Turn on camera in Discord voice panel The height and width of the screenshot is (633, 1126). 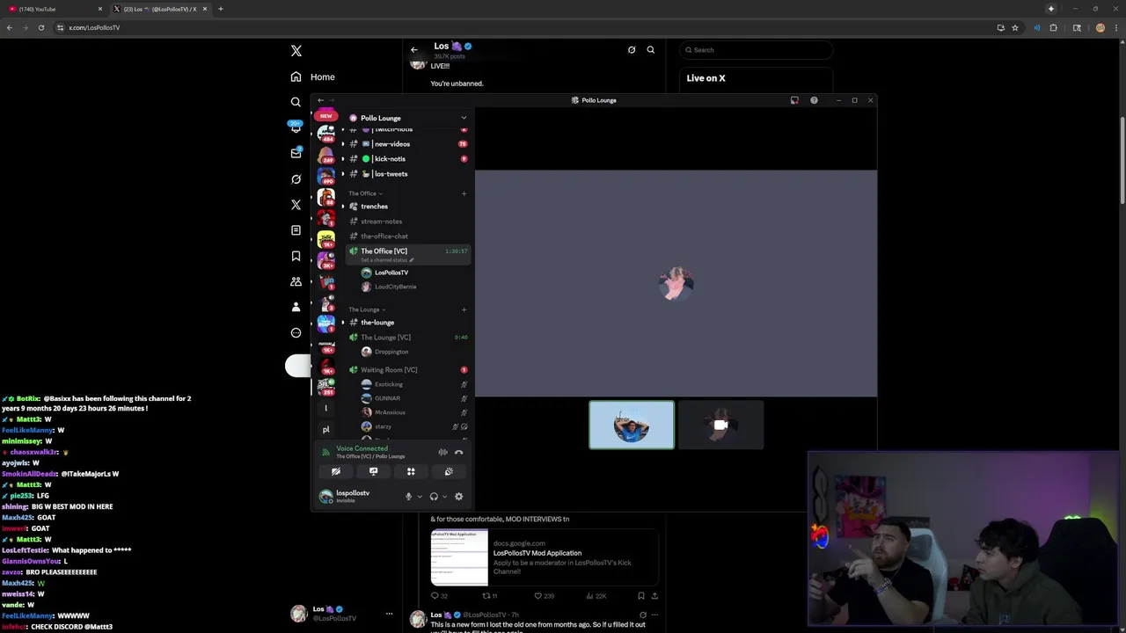[x=336, y=472]
